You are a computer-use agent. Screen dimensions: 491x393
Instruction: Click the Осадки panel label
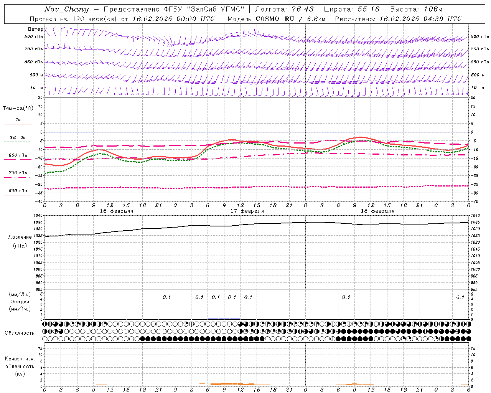coord(20,302)
